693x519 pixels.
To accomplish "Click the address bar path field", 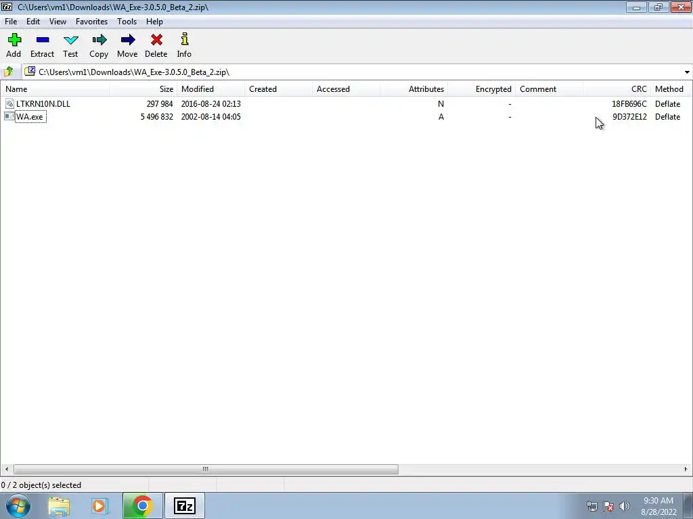I will [x=352, y=72].
